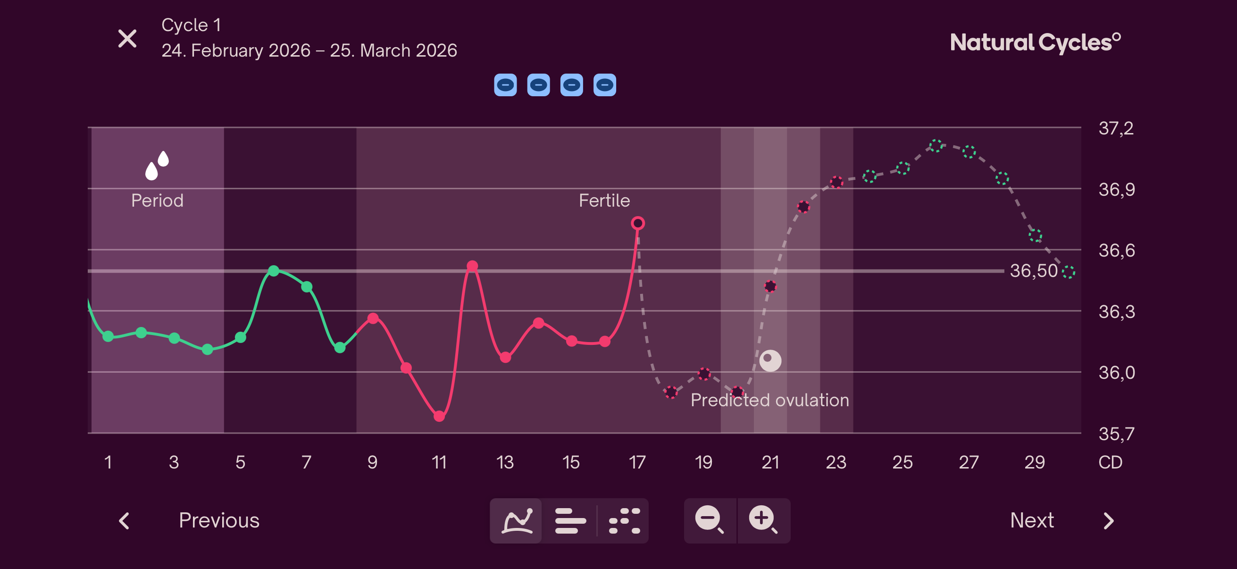Image resolution: width=1237 pixels, height=569 pixels.
Task: Click the last blue pill icon
Action: coord(604,85)
